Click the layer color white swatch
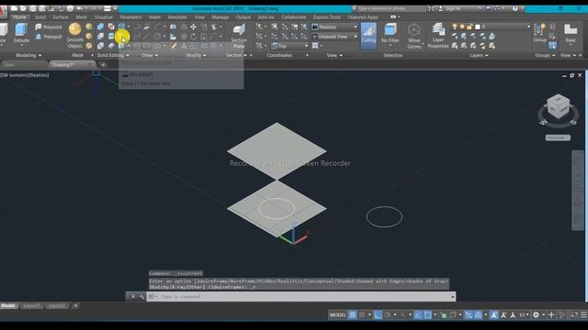 coord(478,27)
